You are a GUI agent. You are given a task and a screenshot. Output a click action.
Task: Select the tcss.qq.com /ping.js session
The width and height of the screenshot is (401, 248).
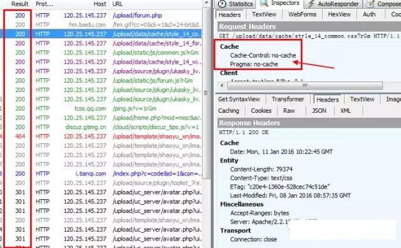[x=102, y=108]
